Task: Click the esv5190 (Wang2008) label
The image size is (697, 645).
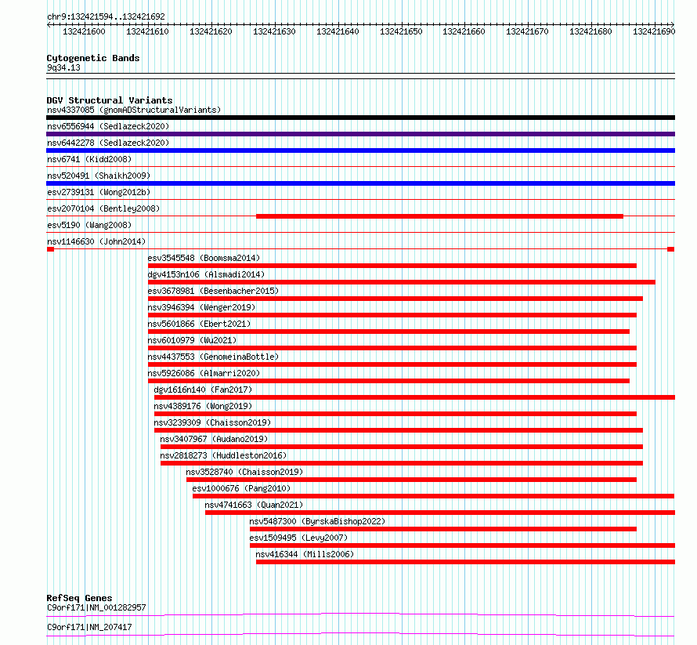Action: [89, 225]
